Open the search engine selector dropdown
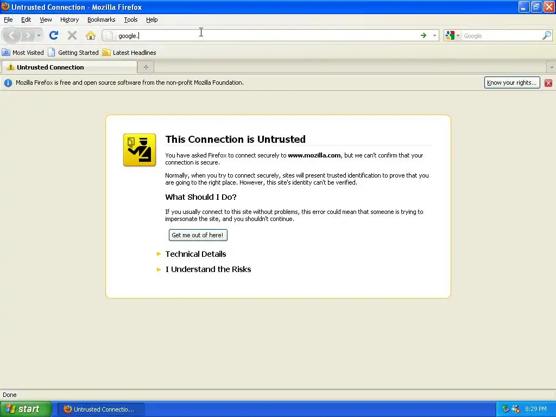Image resolution: width=556 pixels, height=417 pixels. tap(453, 35)
